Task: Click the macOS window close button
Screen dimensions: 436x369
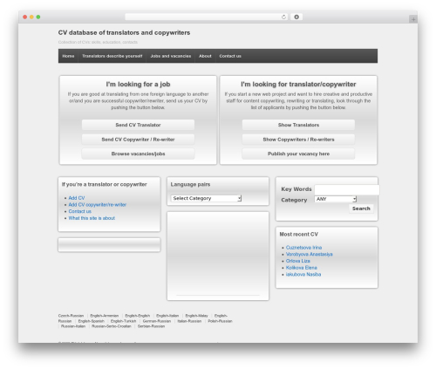Action: (25, 17)
